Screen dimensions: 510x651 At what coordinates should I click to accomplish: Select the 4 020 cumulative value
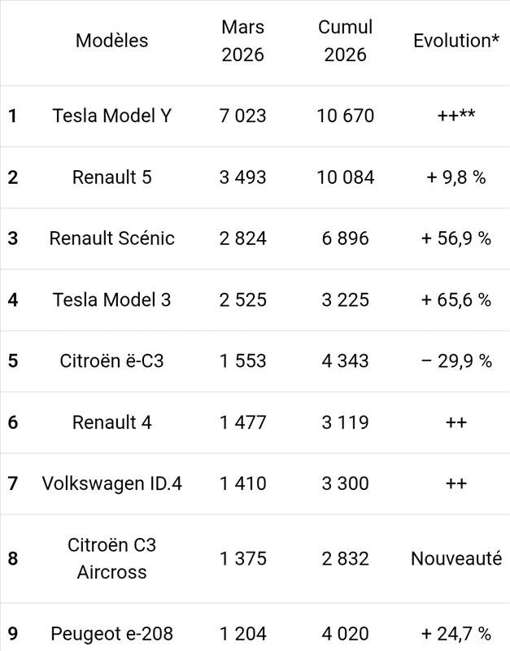(345, 633)
